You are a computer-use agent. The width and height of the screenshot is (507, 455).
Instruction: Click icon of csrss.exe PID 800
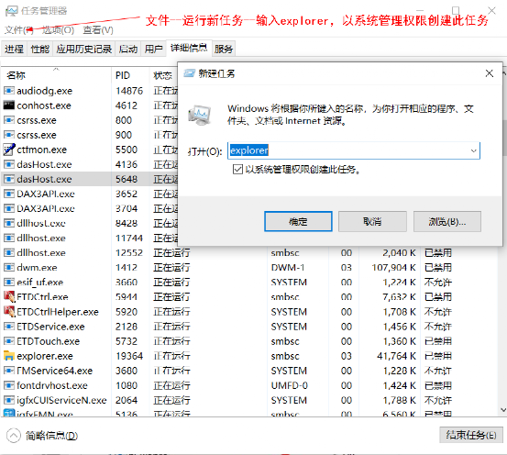click(x=9, y=120)
